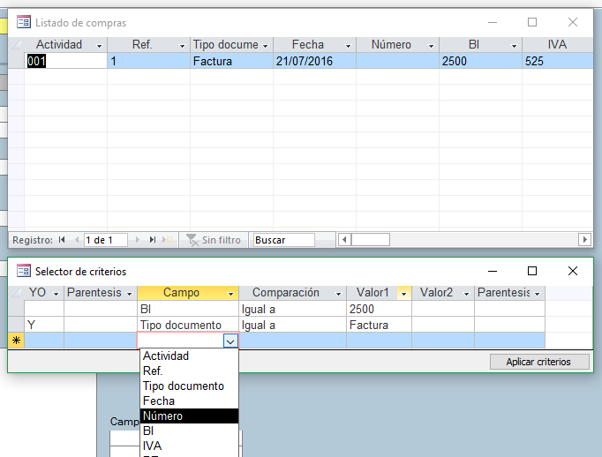Expand the Campo combo box arrow
The height and width of the screenshot is (457, 602).
point(230,341)
